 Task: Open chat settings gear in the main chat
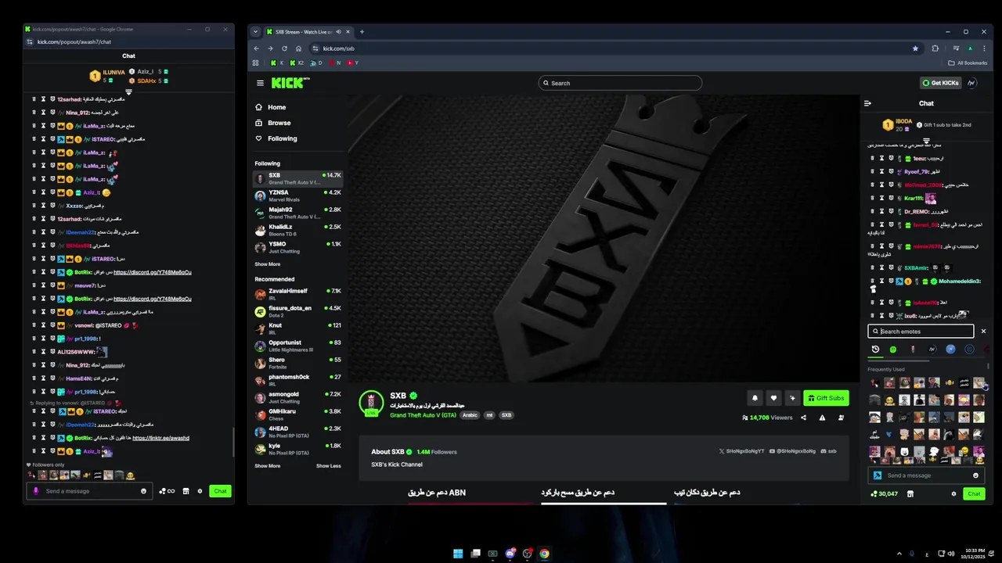(x=953, y=494)
